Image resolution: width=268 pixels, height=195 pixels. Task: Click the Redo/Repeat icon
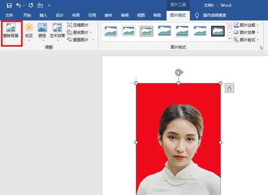click(x=31, y=5)
